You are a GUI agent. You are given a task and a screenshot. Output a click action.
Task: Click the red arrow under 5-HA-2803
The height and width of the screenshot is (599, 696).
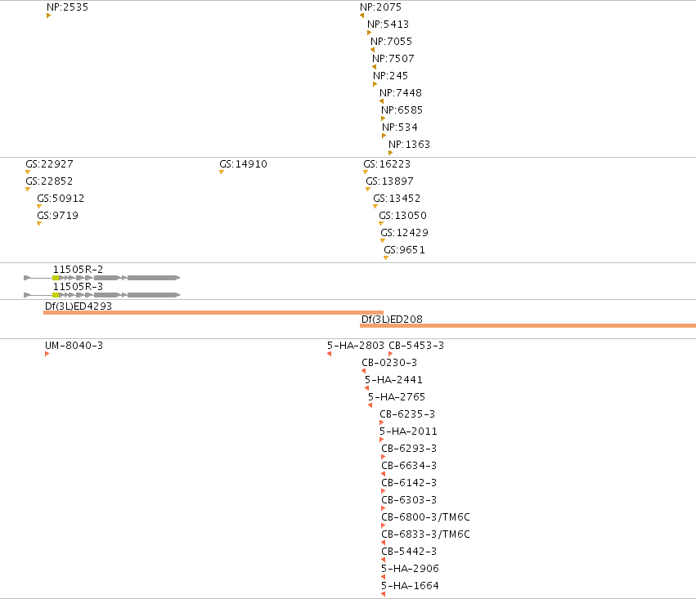pyautogui.click(x=329, y=354)
